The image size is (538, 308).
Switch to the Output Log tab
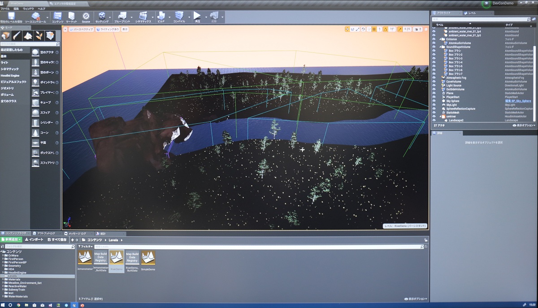pos(46,234)
